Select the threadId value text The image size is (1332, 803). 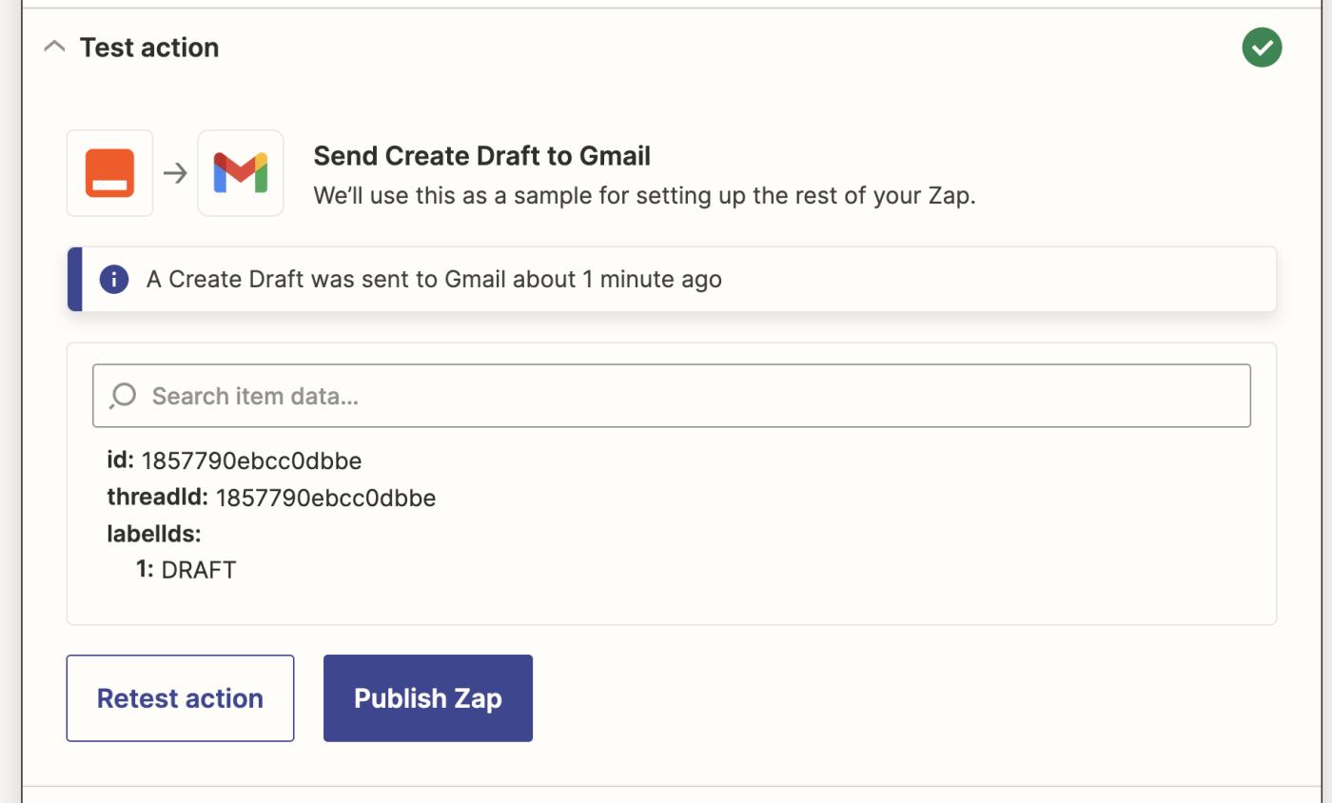[x=325, y=499]
